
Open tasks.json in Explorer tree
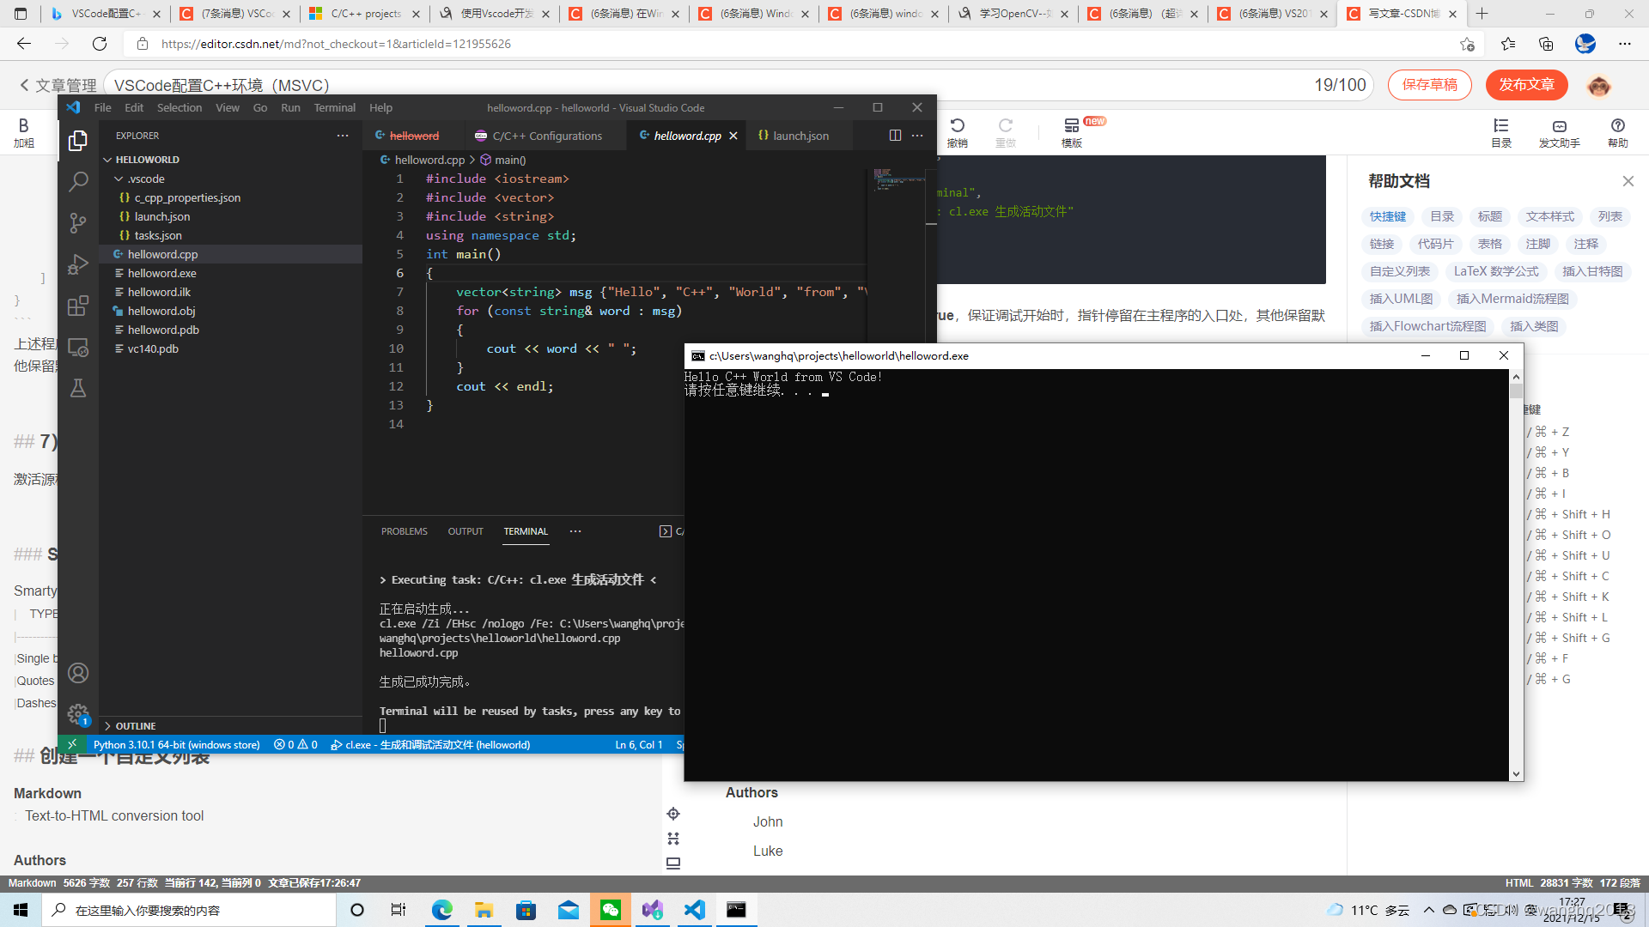(x=158, y=235)
